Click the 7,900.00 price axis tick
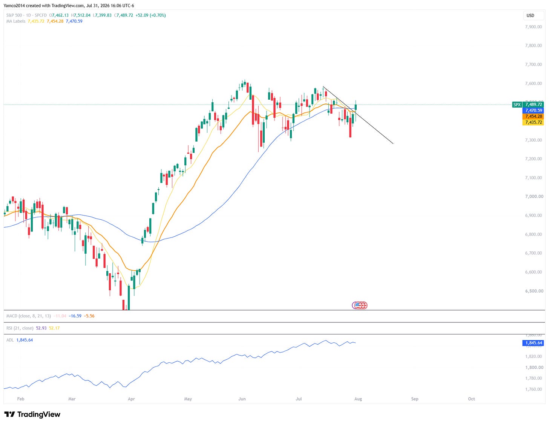 [x=534, y=27]
